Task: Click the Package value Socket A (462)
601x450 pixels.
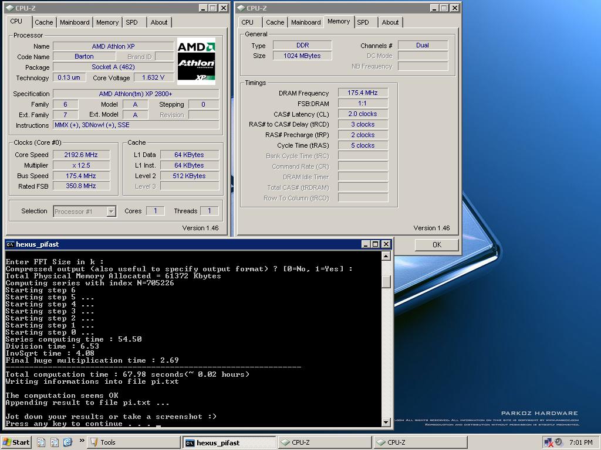Action: tap(113, 67)
